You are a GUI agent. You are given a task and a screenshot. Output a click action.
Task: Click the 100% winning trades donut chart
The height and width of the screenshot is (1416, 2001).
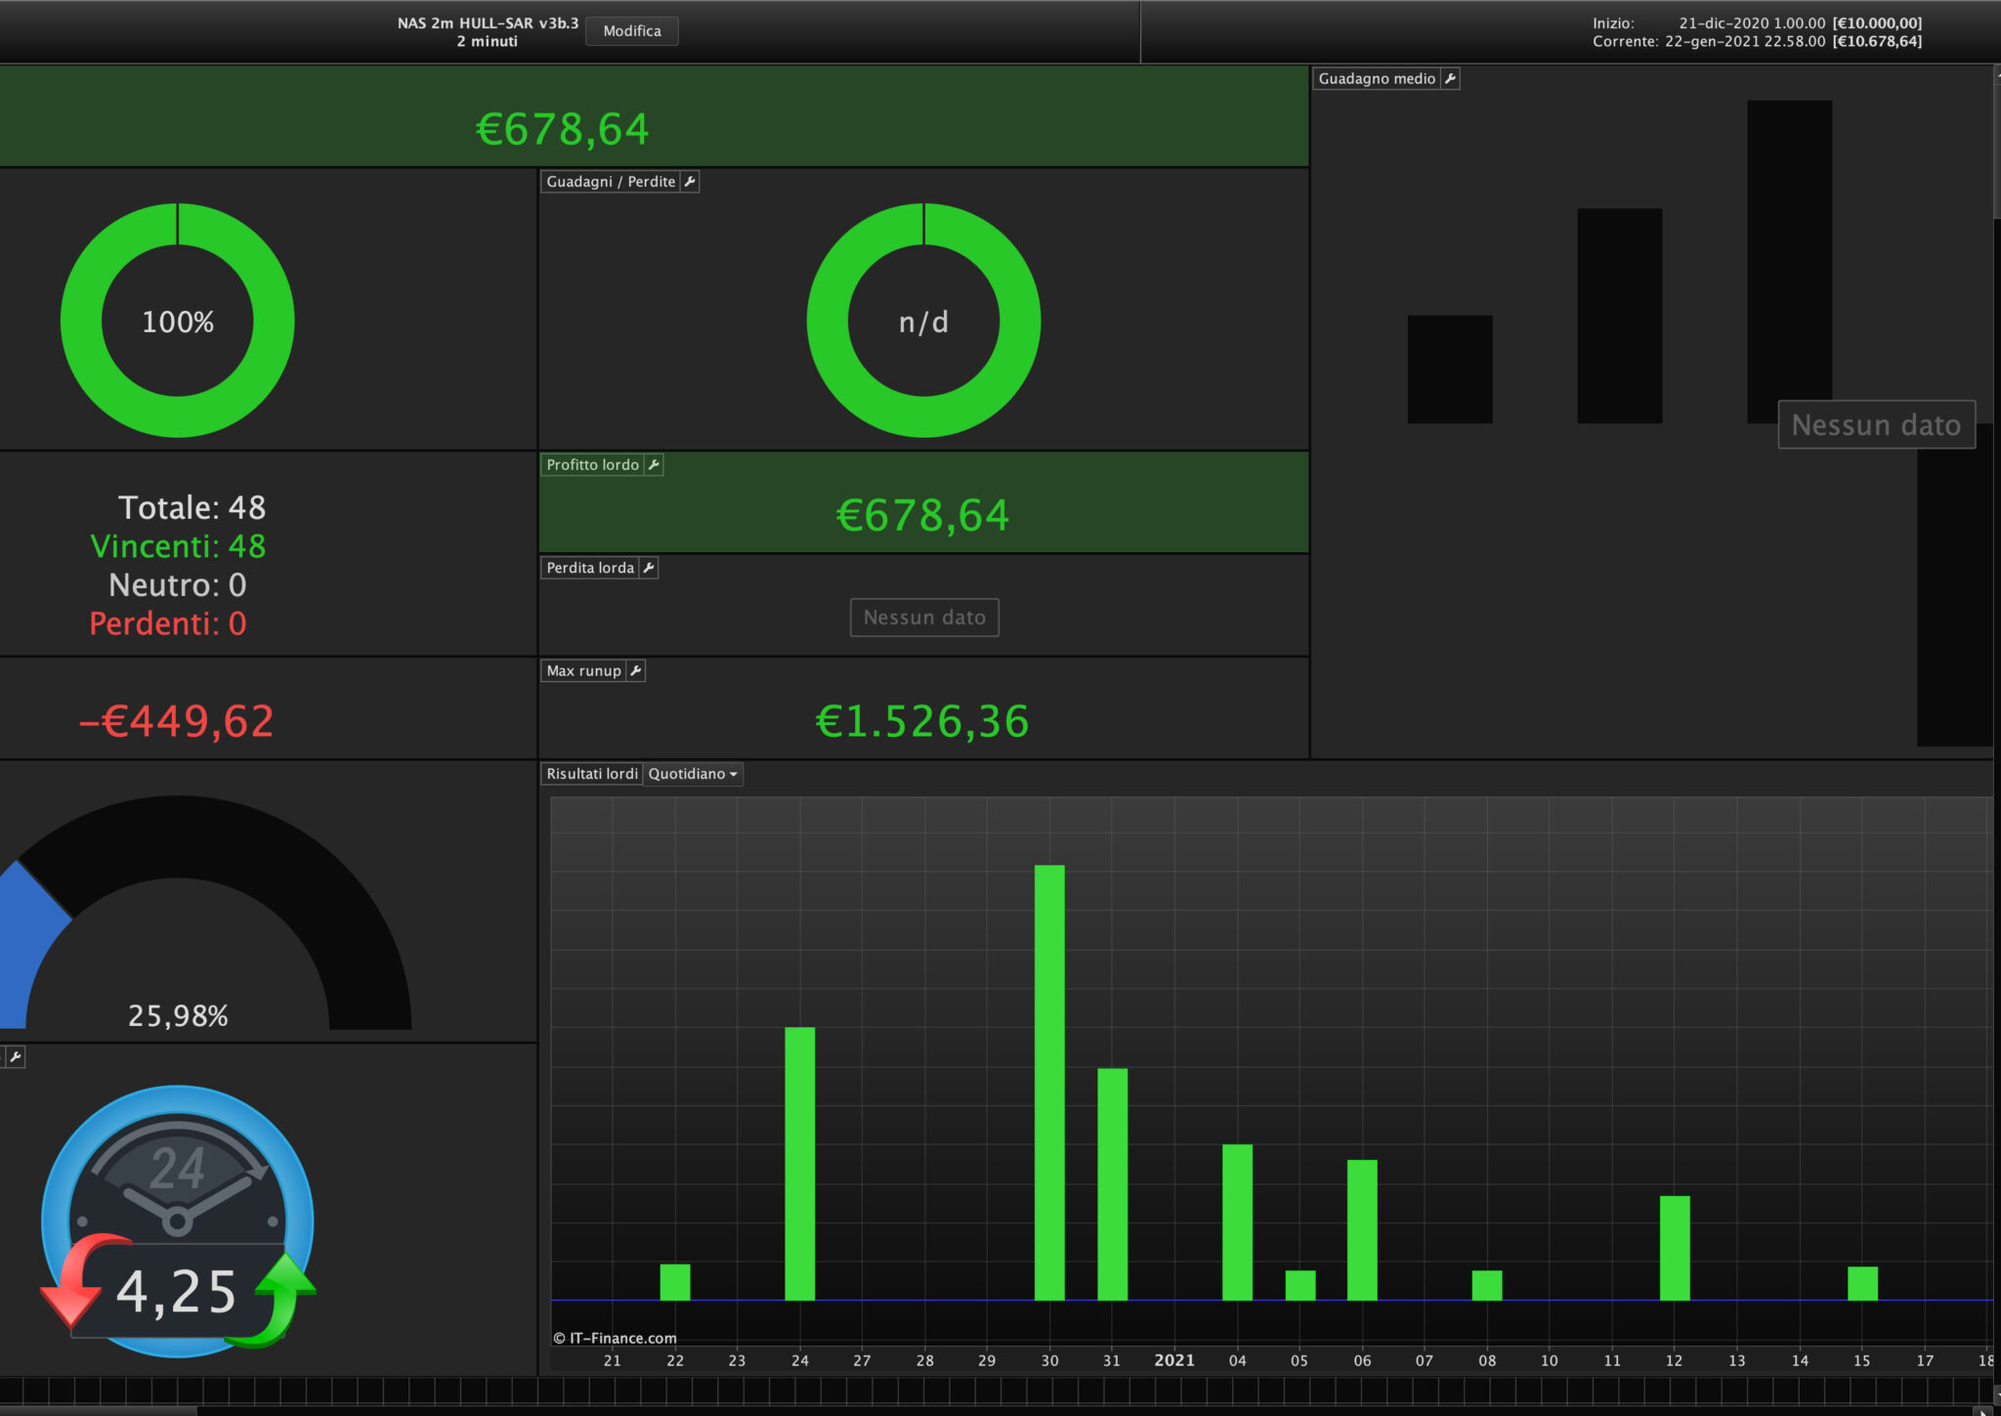click(x=177, y=321)
